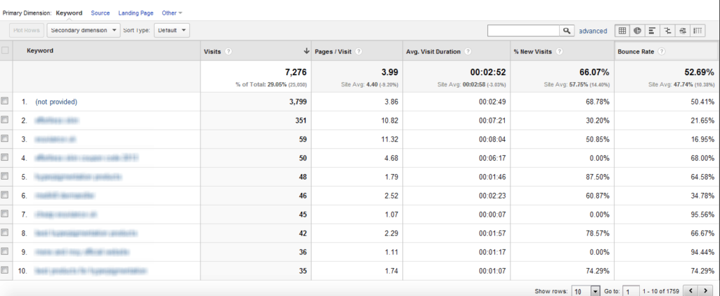Screen dimensions: 720x296
Task: Click the magnifier search button
Action: click(x=567, y=31)
